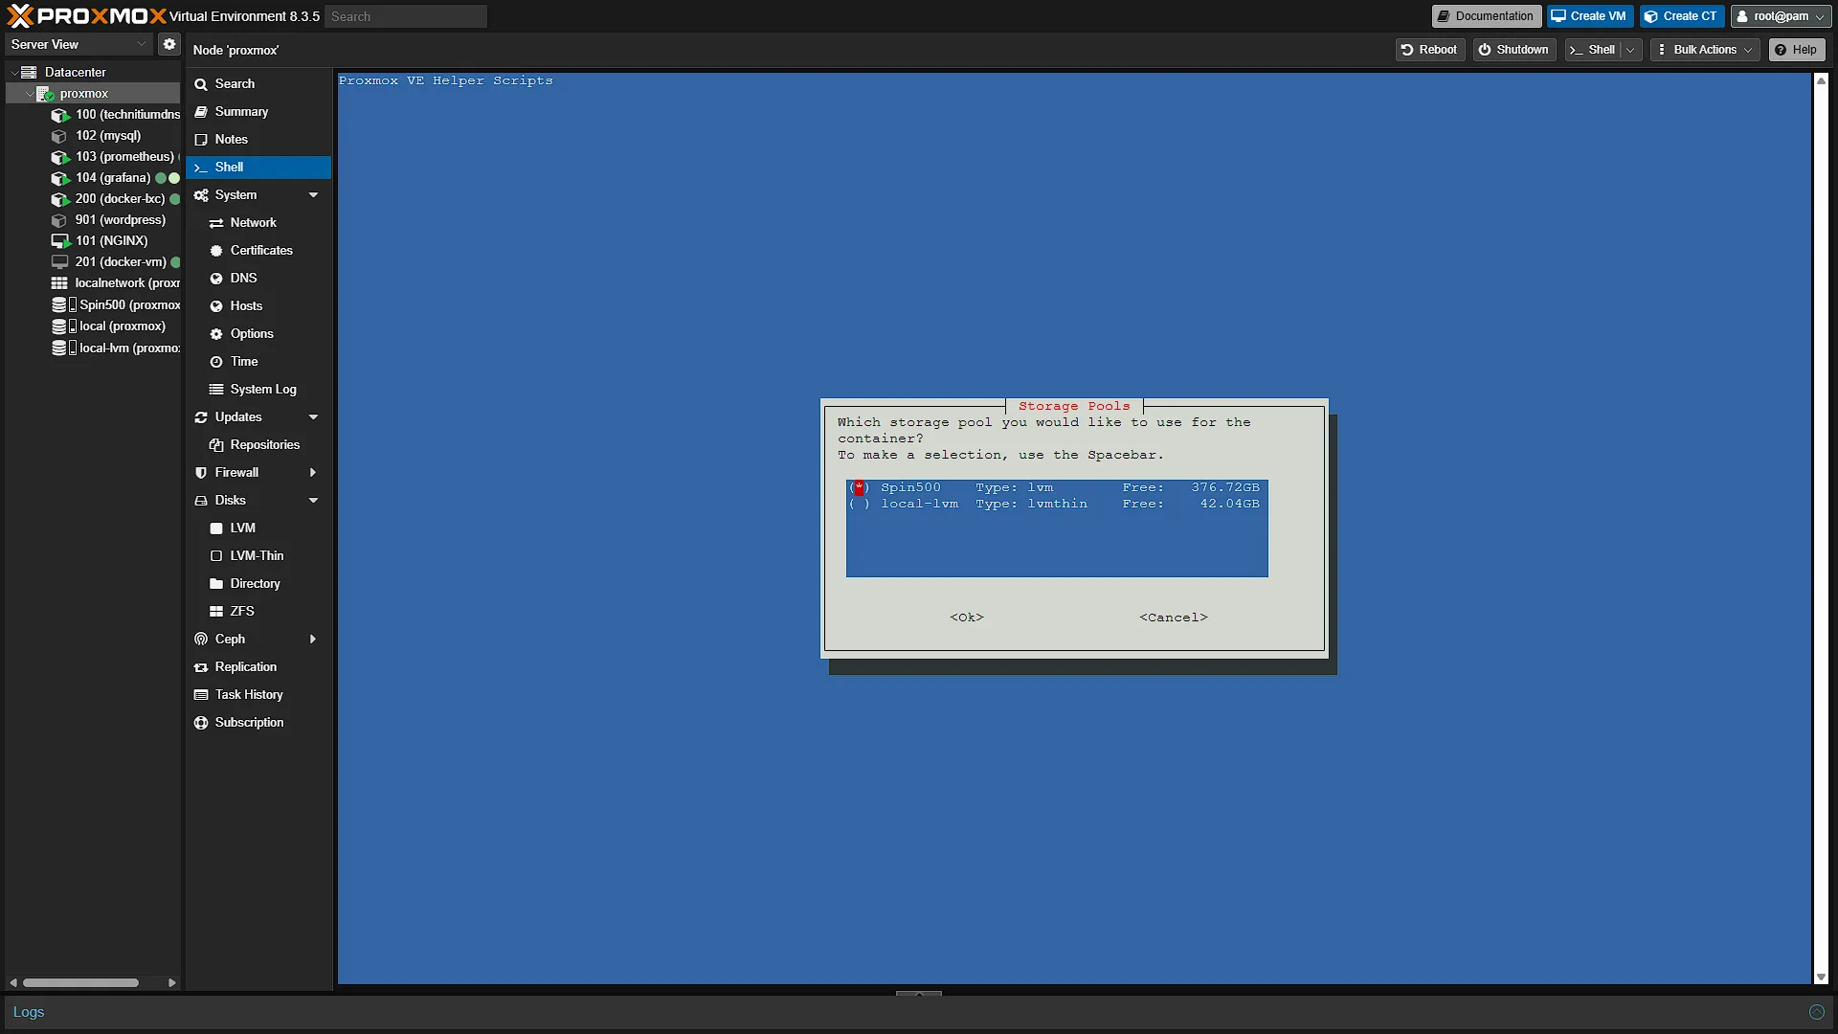The image size is (1838, 1034).
Task: Select container 103 (prometheus) icon
Action: pos(59,157)
